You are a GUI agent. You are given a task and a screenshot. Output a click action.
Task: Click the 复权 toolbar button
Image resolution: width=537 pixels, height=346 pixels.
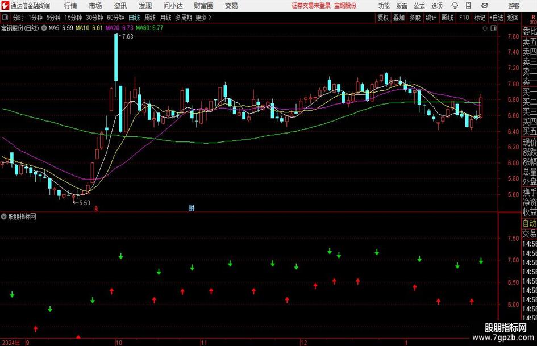pos(383,18)
